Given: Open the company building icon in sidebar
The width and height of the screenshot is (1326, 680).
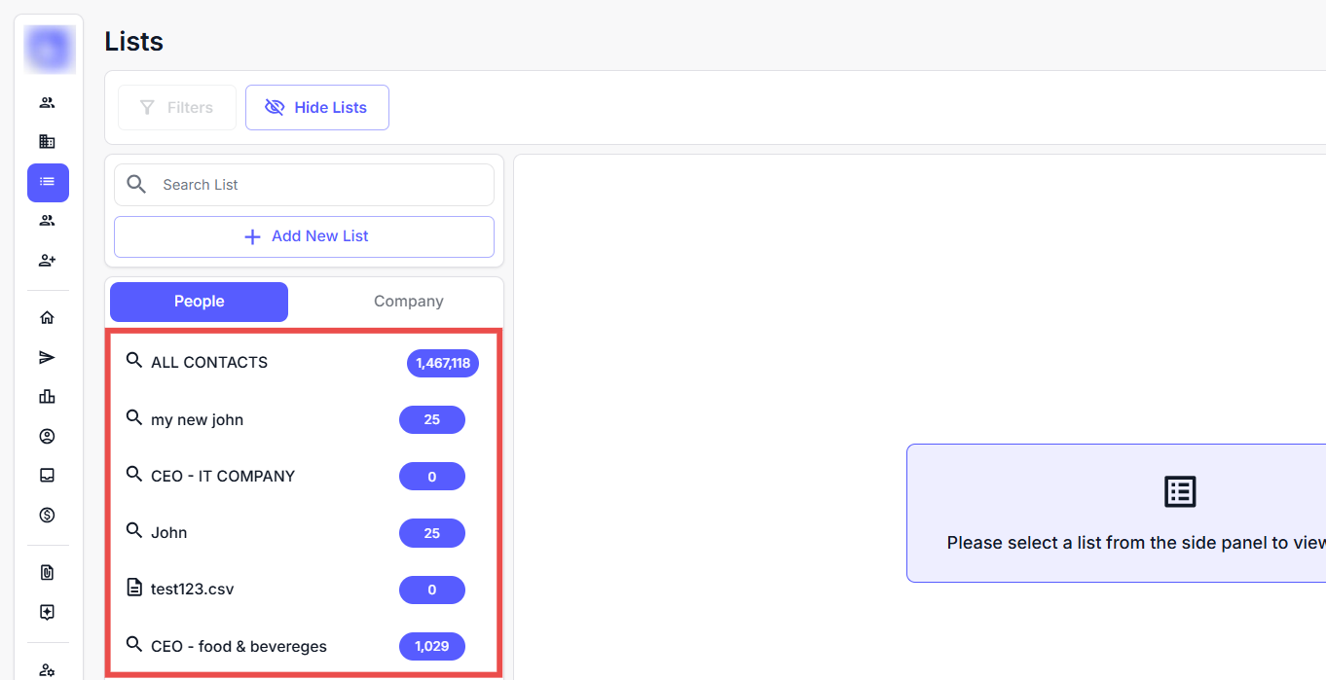Looking at the screenshot, I should coord(47,142).
